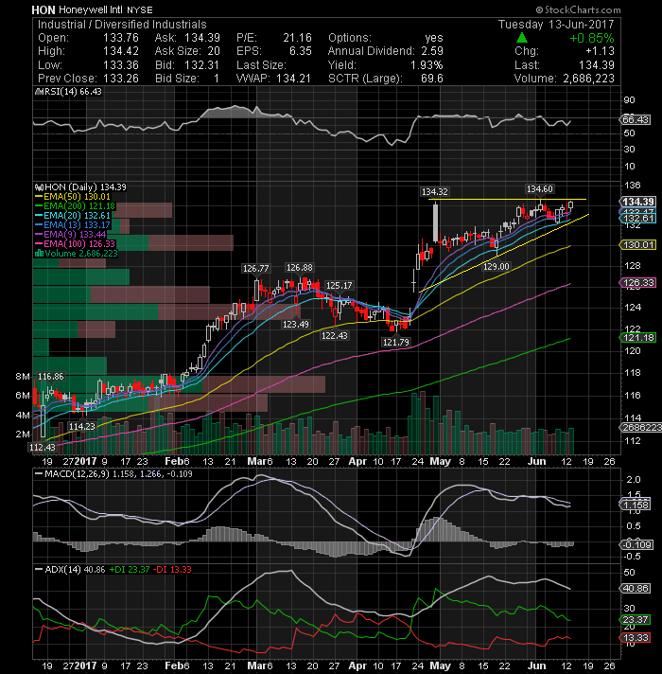The height and width of the screenshot is (674, 662).
Task: Click the 122.43 low annotation
Action: tap(334, 336)
